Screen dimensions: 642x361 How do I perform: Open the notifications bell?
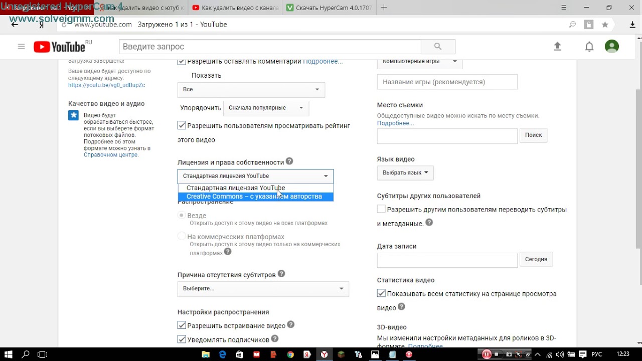pyautogui.click(x=589, y=47)
